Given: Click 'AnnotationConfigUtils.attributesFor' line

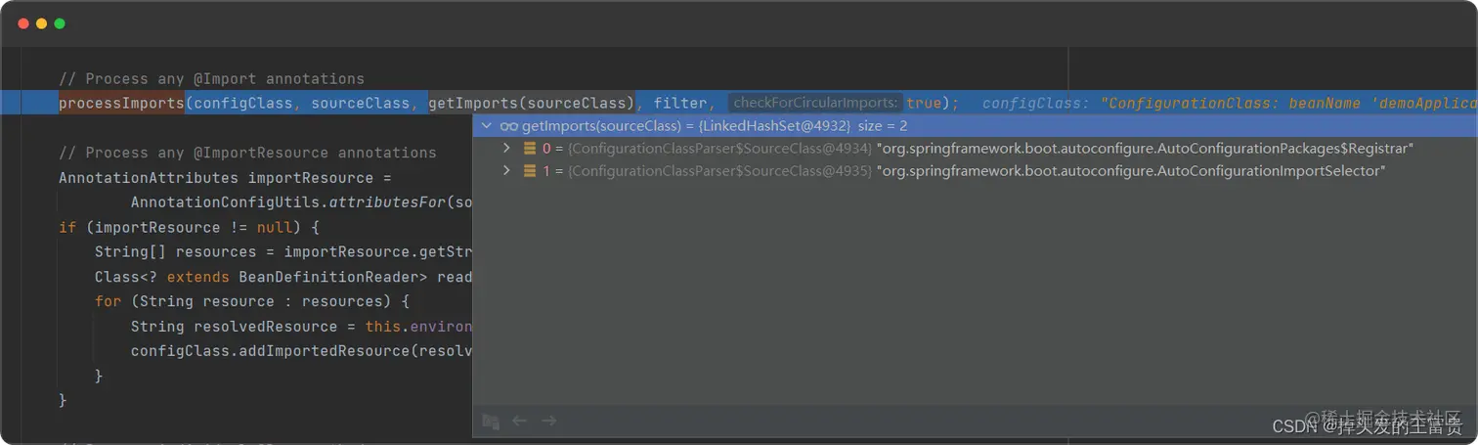Looking at the screenshot, I should coord(302,202).
